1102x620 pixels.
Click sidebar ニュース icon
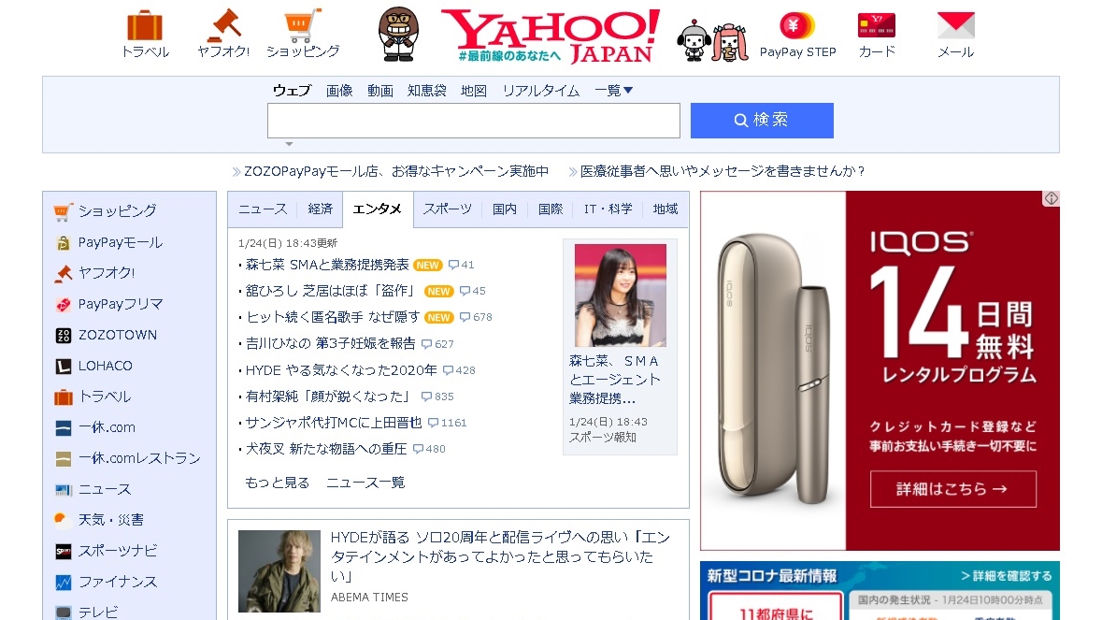(64, 490)
